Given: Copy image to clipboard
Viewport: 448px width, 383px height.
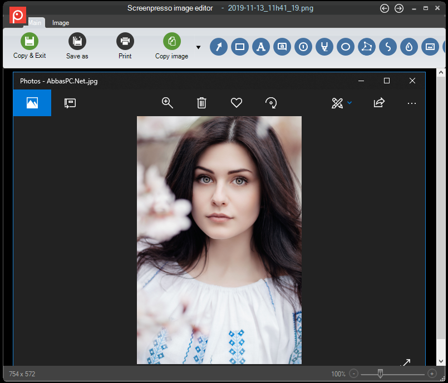Looking at the screenshot, I should 172,46.
